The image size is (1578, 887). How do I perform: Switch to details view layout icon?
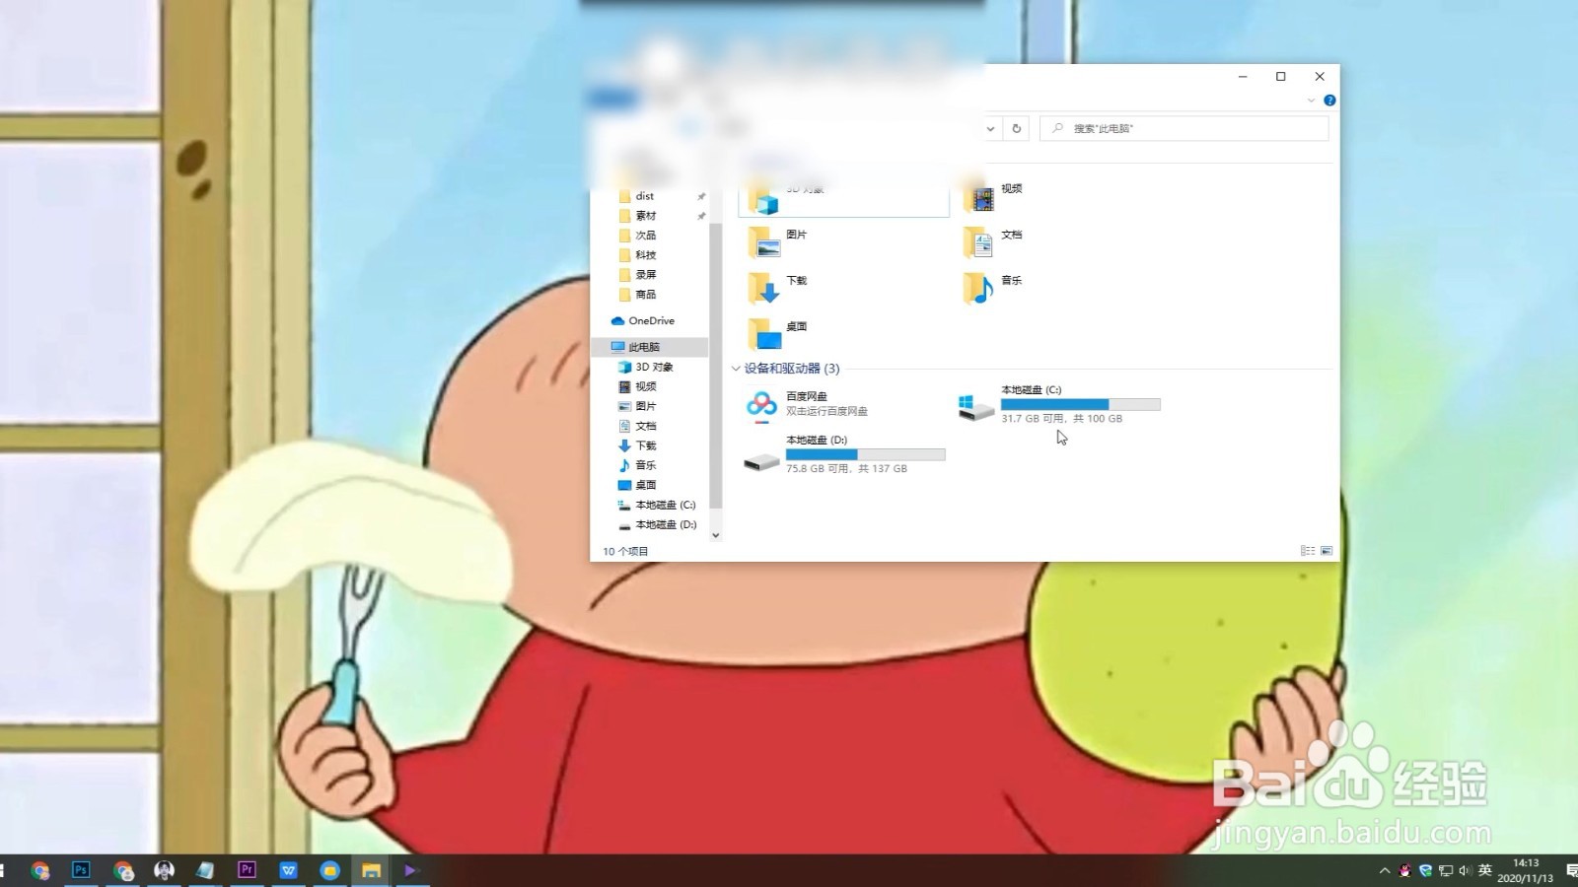point(1308,551)
